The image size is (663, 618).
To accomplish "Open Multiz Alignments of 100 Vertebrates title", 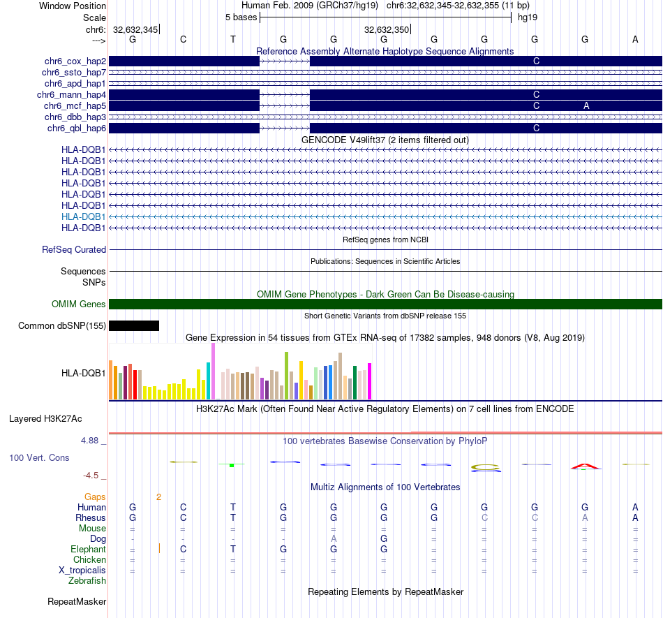I will [385, 487].
